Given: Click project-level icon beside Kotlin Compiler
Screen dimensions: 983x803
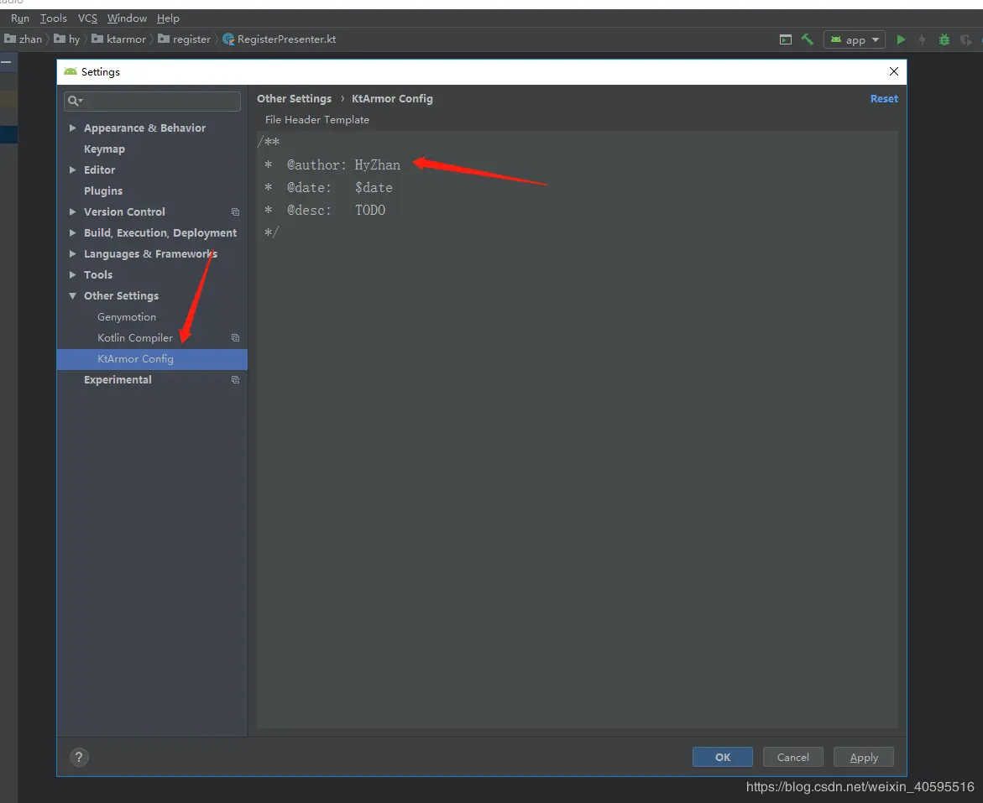Looking at the screenshot, I should click(235, 338).
